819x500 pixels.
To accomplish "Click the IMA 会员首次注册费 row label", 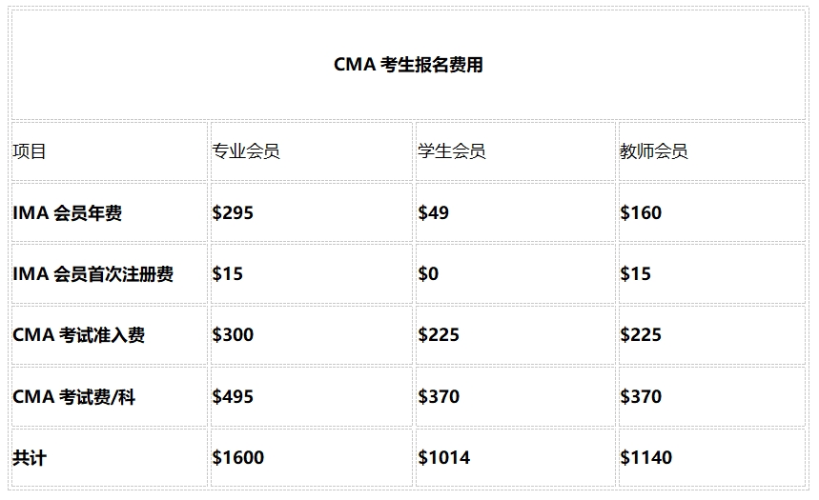I will coord(93,273).
